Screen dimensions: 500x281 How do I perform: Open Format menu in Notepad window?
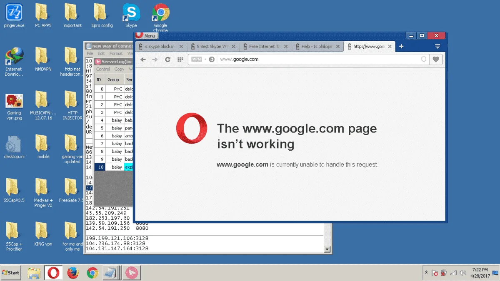pyautogui.click(x=116, y=53)
